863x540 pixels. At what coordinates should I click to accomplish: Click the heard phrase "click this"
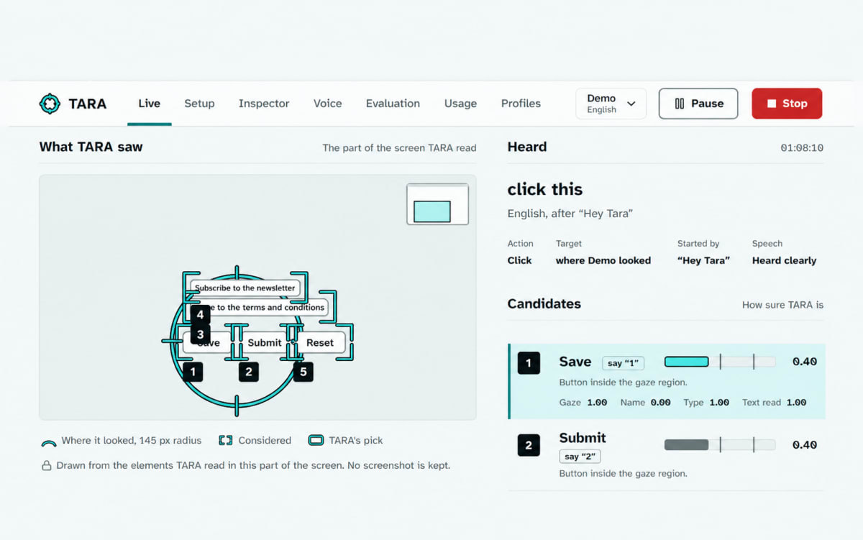pos(545,190)
